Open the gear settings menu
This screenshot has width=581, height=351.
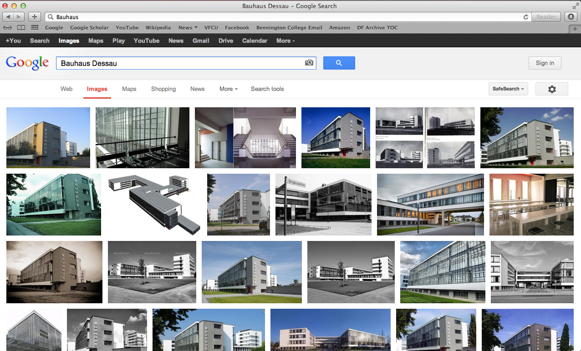(551, 89)
